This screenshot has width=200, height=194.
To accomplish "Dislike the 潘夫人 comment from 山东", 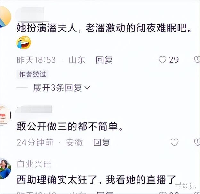I will click(197, 60).
